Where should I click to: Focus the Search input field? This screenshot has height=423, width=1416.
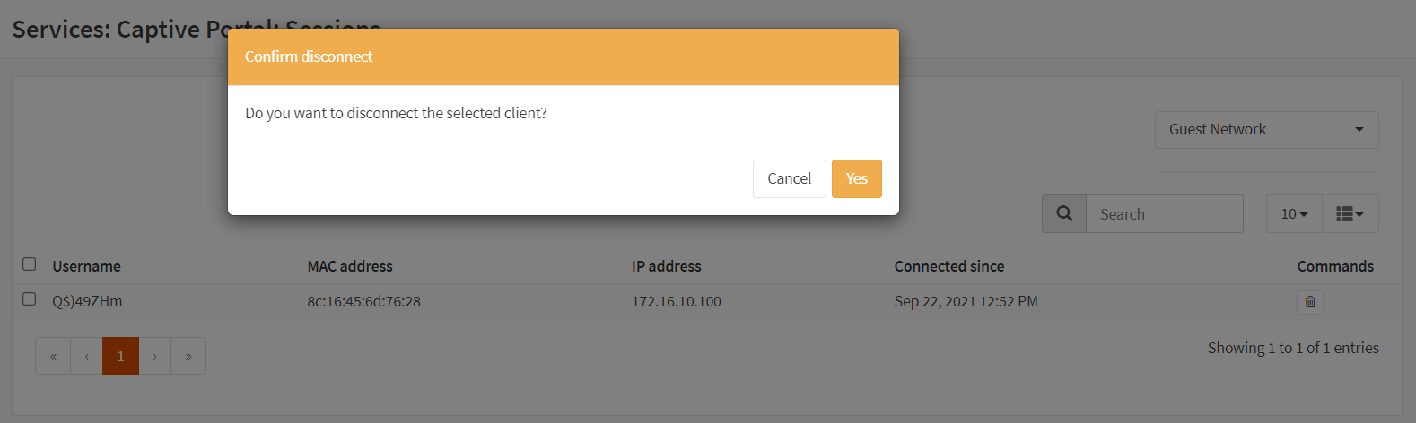[1164, 214]
